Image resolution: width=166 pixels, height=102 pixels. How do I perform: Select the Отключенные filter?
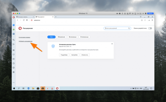84,37
